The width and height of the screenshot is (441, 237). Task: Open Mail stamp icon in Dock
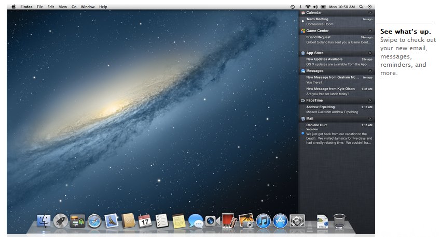click(x=112, y=221)
